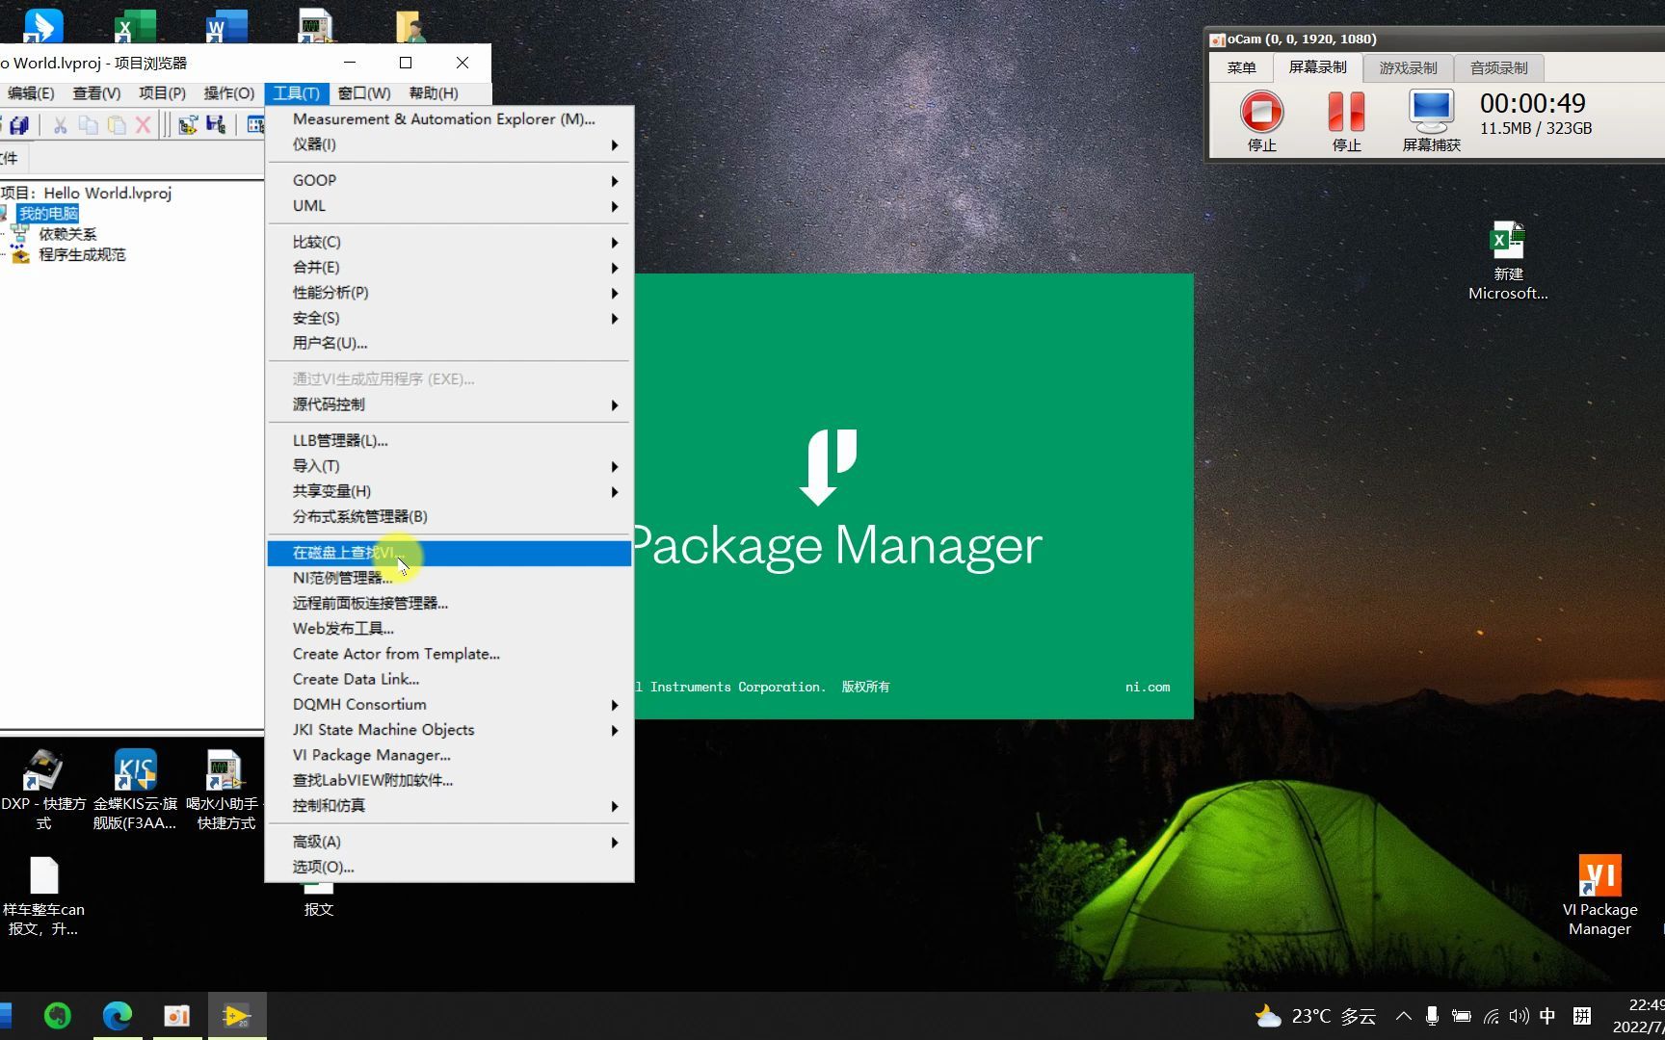
Task: Expand the 仪器(I) submenu
Action: [x=449, y=144]
